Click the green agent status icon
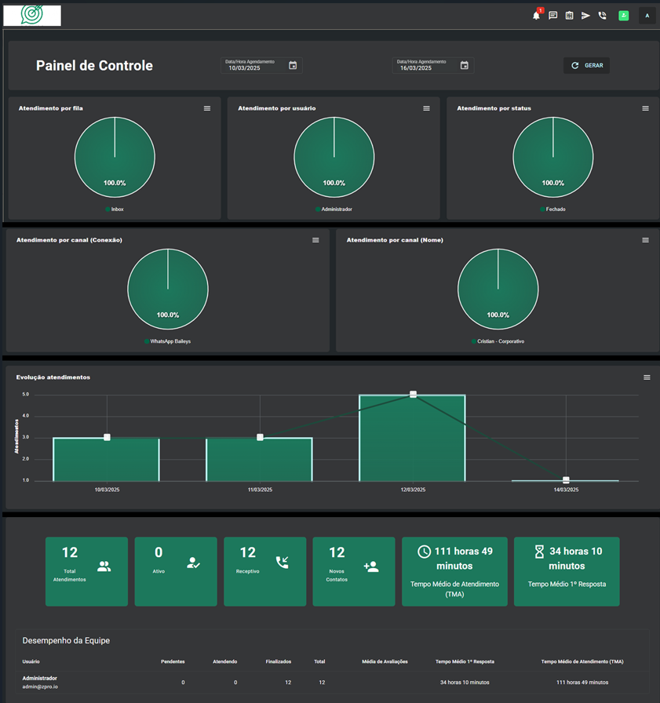Screen dimensions: 660x703 pos(623,16)
